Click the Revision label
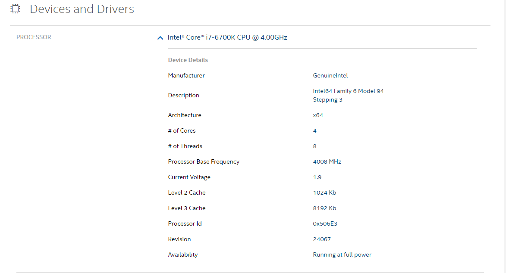506x273 pixels. point(179,239)
